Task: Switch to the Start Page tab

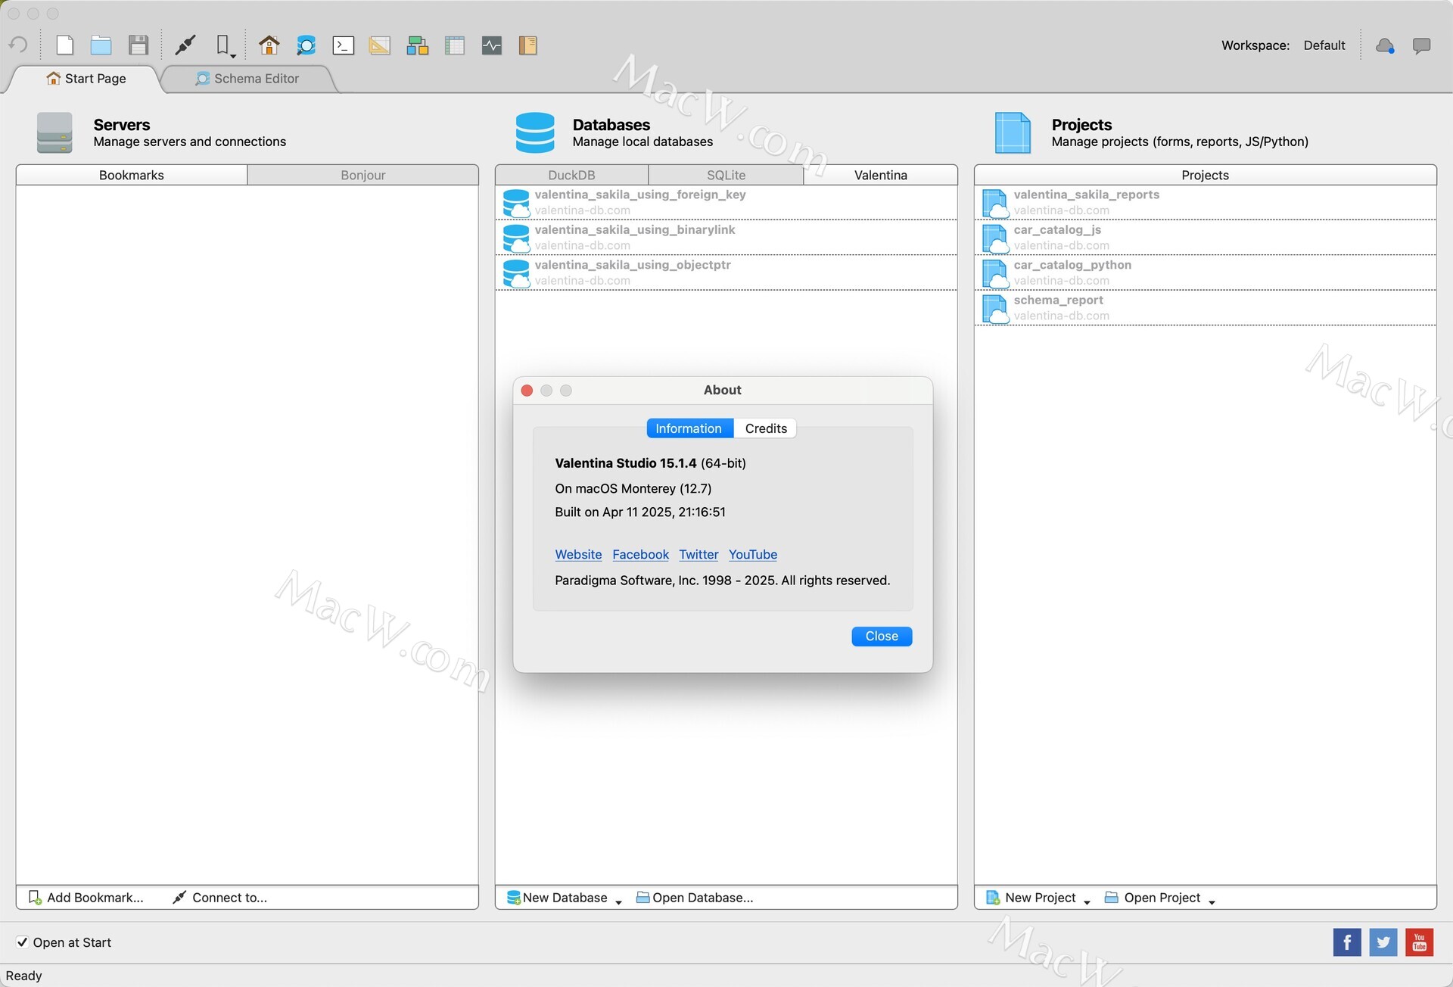Action: [x=86, y=79]
